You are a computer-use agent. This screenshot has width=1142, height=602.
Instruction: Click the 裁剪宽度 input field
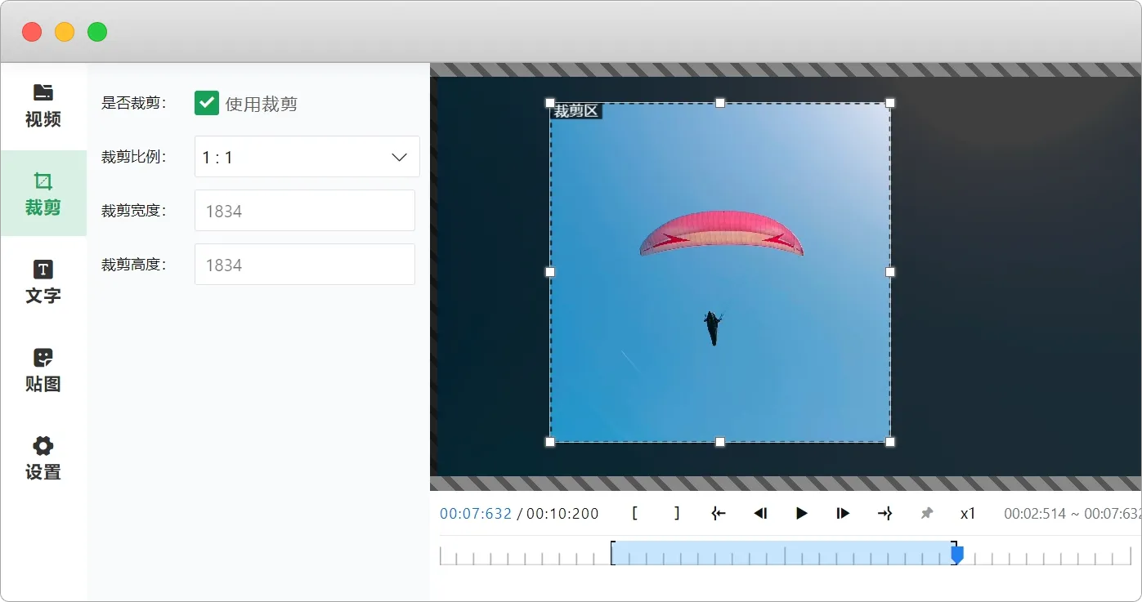coord(305,211)
